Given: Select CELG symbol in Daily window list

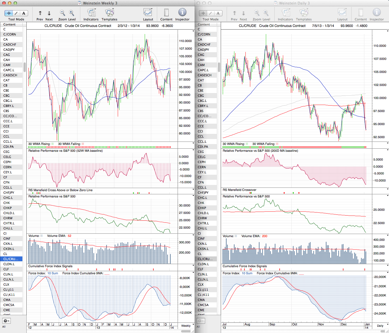Looking at the screenshot, I should (x=202, y=157).
